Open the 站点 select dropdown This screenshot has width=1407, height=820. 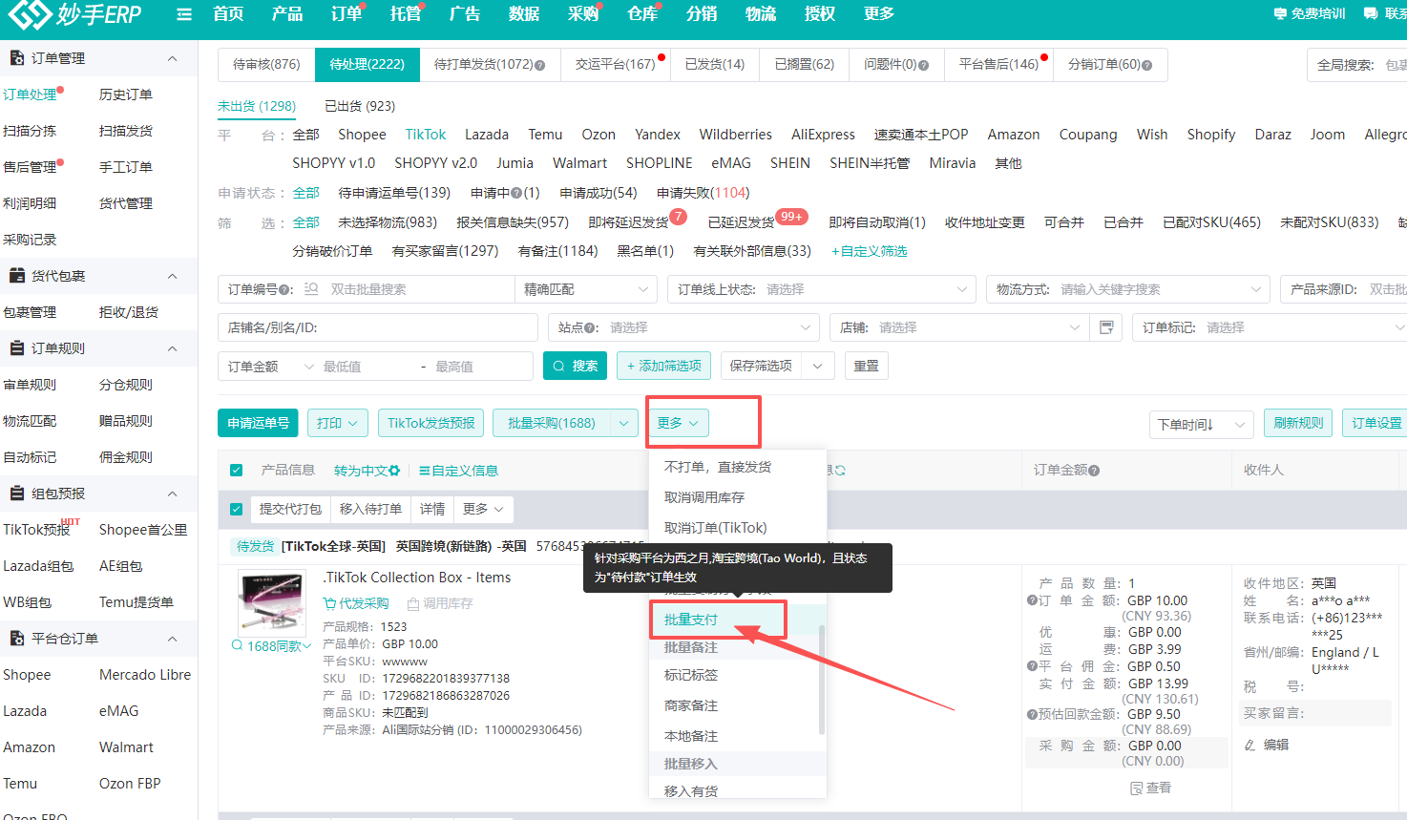point(684,327)
